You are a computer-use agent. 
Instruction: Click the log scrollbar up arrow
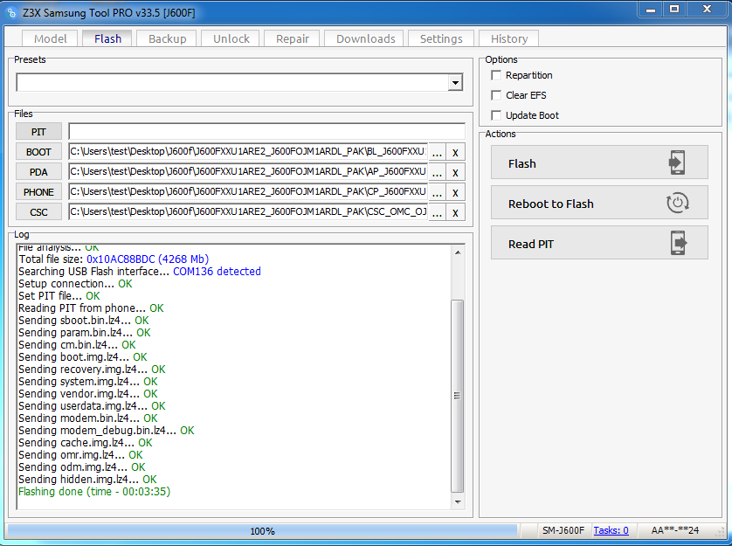click(458, 252)
